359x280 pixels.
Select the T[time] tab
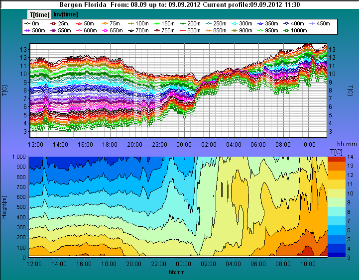click(39, 14)
